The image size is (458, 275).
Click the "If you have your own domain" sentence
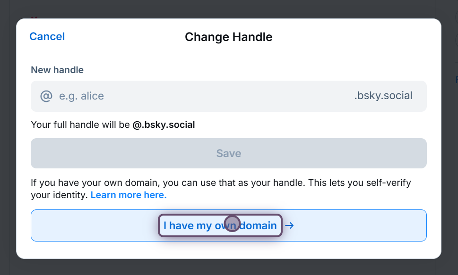(x=118, y=183)
